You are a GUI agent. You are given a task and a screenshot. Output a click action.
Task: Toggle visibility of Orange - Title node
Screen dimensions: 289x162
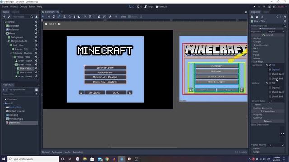(x=36, y=49)
